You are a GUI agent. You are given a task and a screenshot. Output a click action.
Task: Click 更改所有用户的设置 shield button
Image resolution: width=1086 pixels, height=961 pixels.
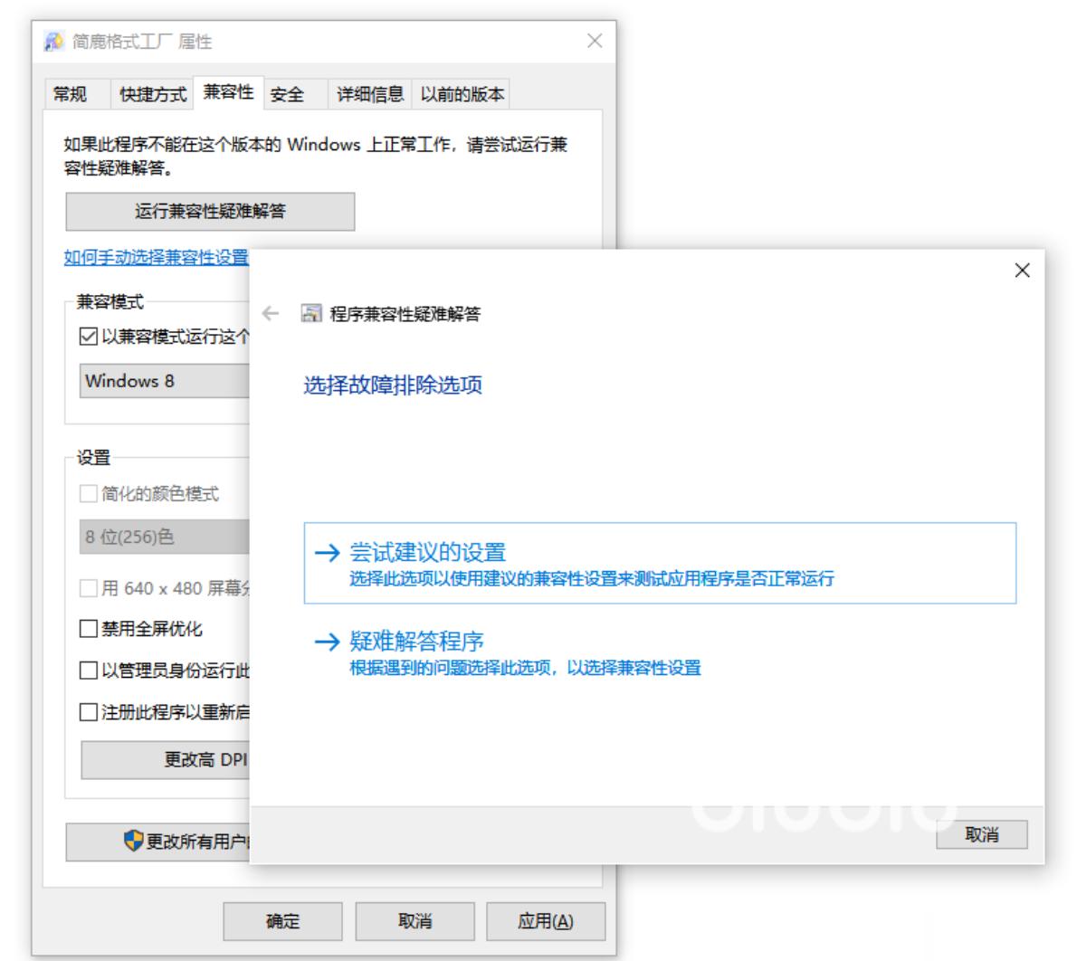click(x=157, y=842)
